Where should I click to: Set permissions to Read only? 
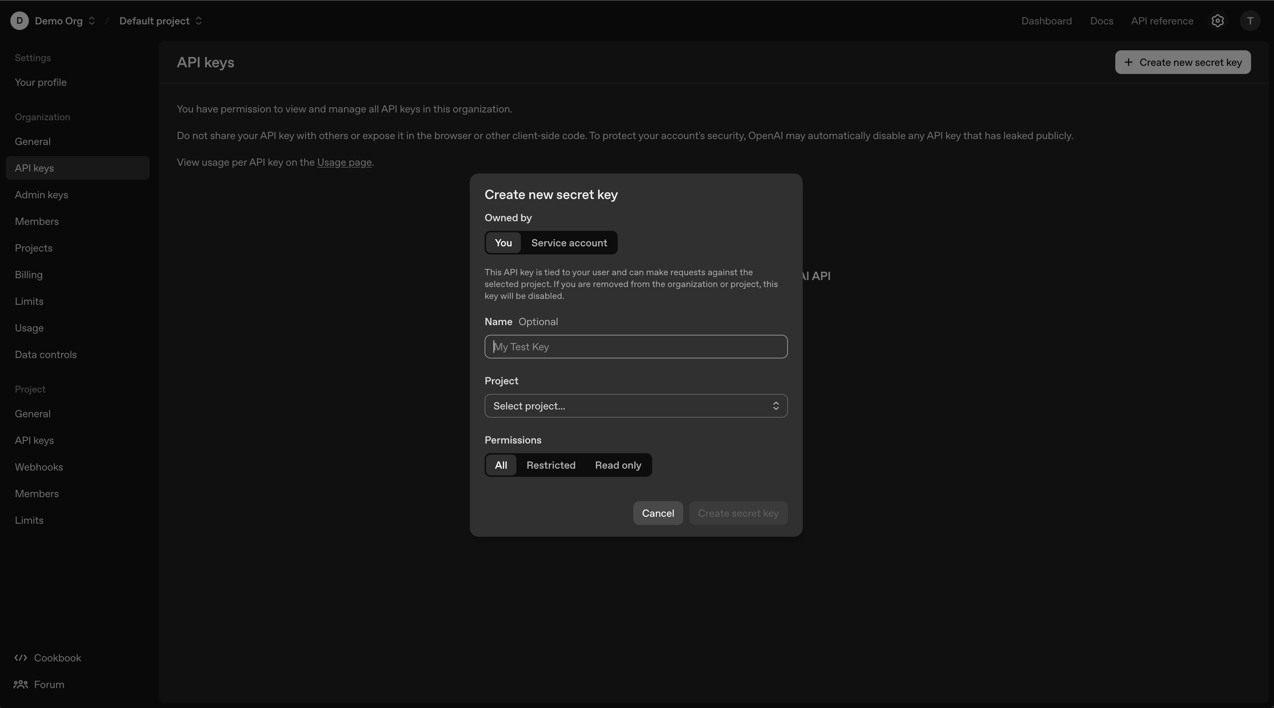617,465
